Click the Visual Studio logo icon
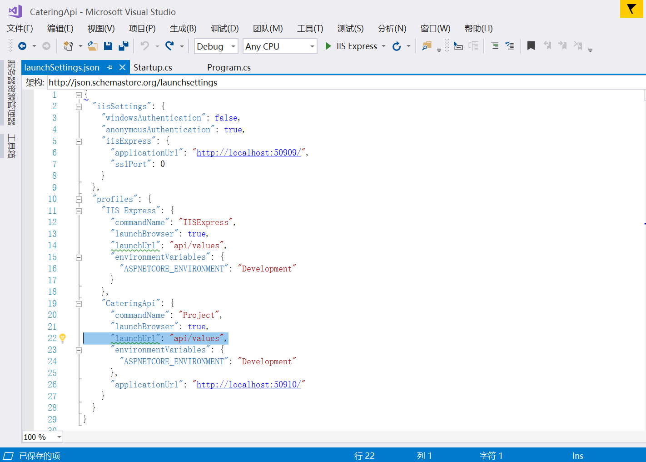Image resolution: width=646 pixels, height=462 pixels. tap(15, 11)
